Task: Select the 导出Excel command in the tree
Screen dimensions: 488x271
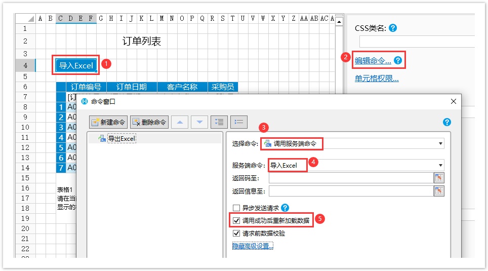Action: (x=121, y=138)
